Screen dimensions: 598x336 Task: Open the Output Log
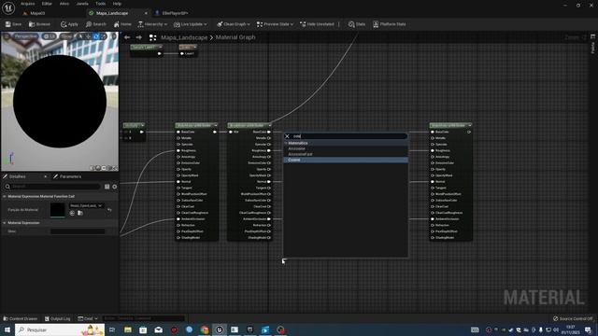[x=58, y=318]
